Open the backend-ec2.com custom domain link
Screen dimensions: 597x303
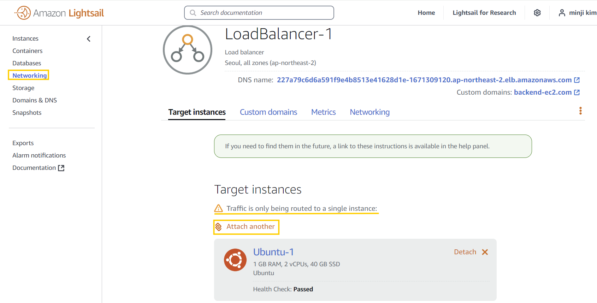point(543,93)
